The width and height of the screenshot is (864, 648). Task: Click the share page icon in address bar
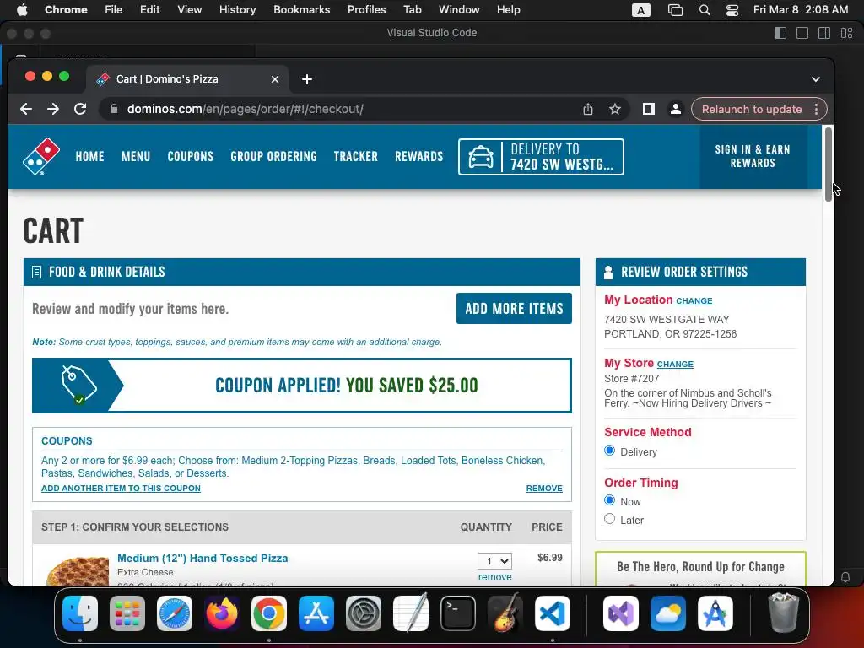(588, 109)
